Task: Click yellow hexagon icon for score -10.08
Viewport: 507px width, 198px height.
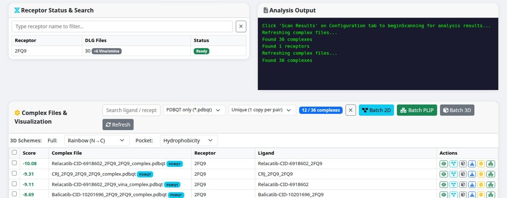Action: 481,164
